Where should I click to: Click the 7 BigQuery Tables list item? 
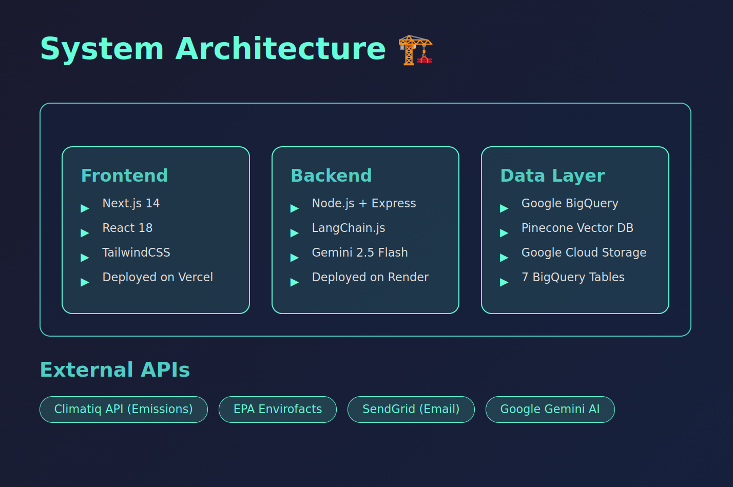[573, 277]
